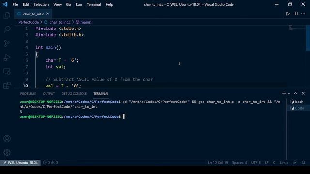
Task: Open the Run and Debug view
Action: point(7,58)
